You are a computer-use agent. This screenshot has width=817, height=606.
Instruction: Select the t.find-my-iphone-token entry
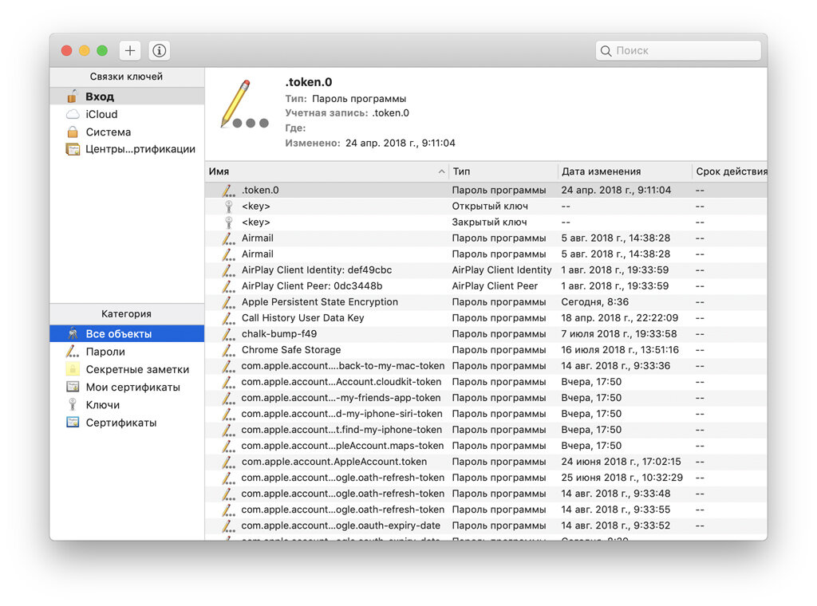(x=486, y=430)
